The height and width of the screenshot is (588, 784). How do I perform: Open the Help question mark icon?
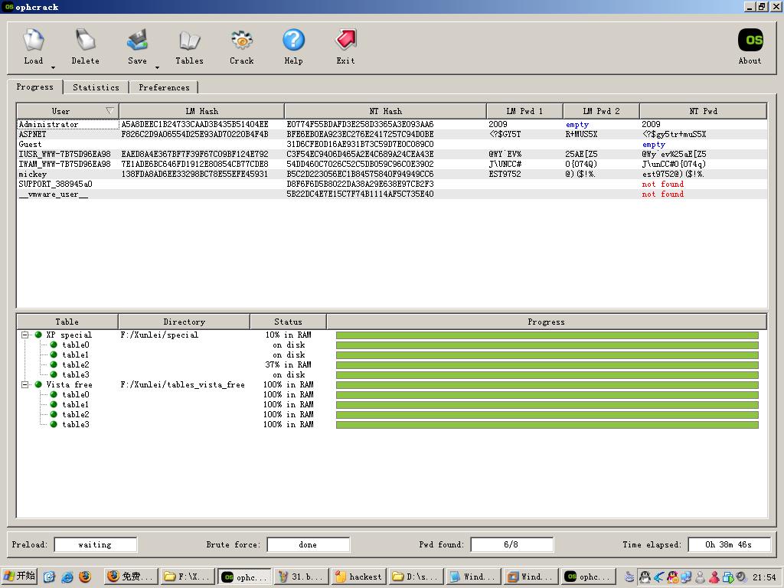(x=293, y=40)
